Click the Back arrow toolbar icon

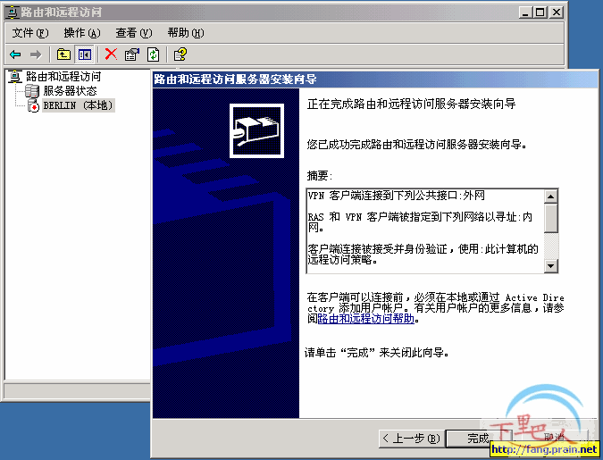point(15,54)
